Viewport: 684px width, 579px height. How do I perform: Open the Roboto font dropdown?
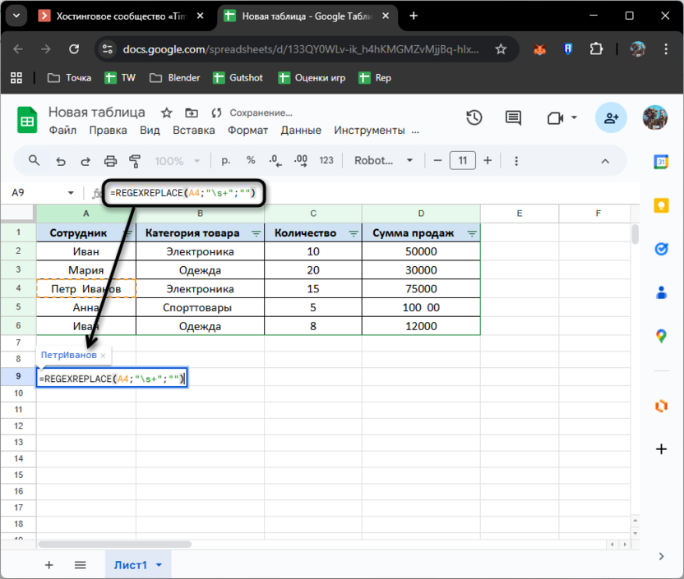pyautogui.click(x=384, y=161)
